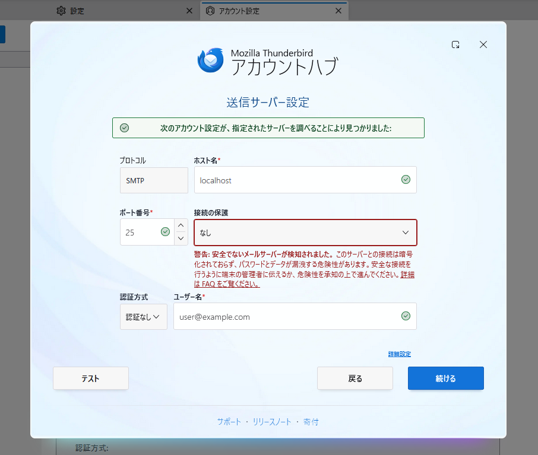Click the checkmark icon in the username field
538x455 pixels.
pos(406,316)
